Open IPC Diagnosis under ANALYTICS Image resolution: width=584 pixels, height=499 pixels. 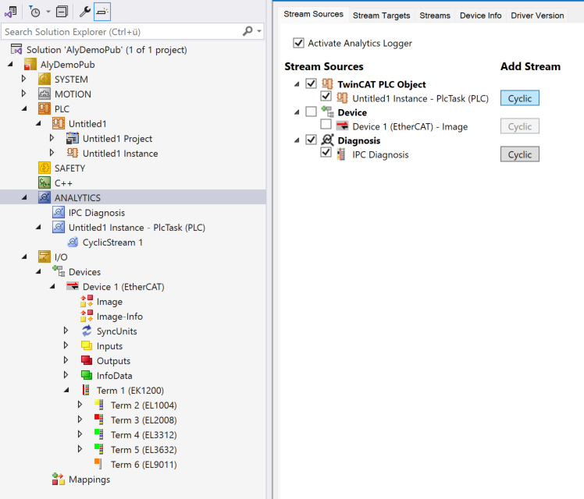[x=96, y=213]
